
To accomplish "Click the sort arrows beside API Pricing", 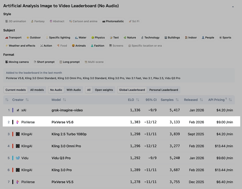I will click(x=230, y=100).
